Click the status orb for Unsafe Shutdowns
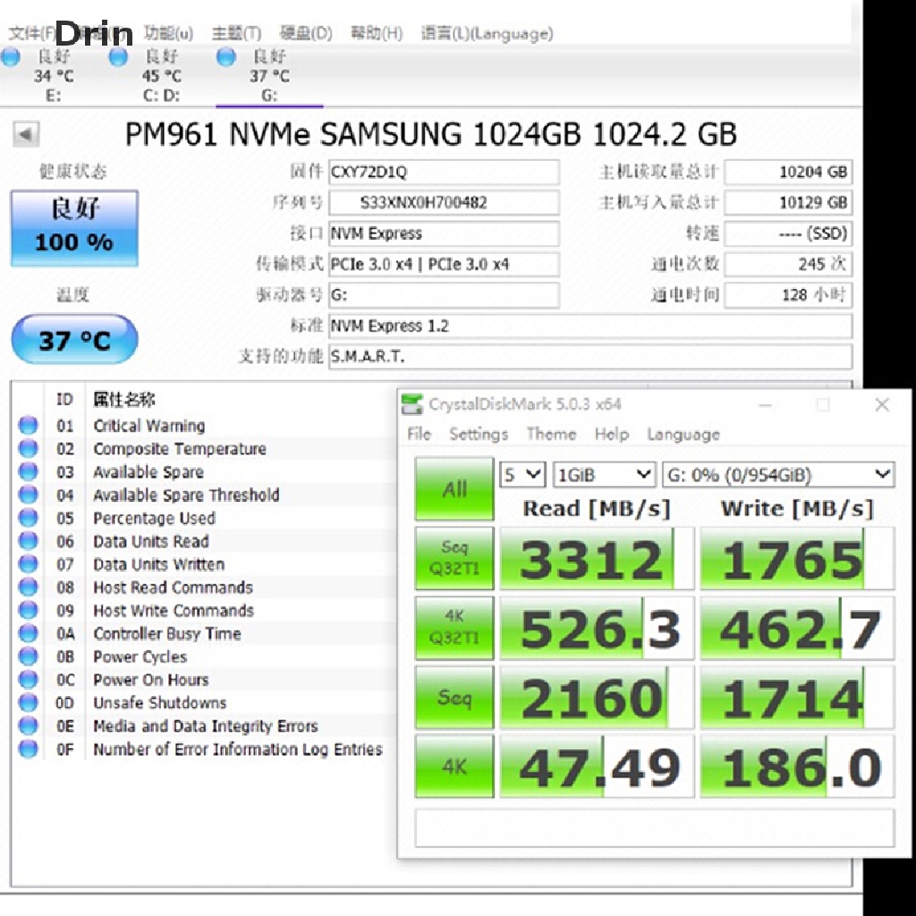Screen dimensions: 916x916 [x=28, y=702]
